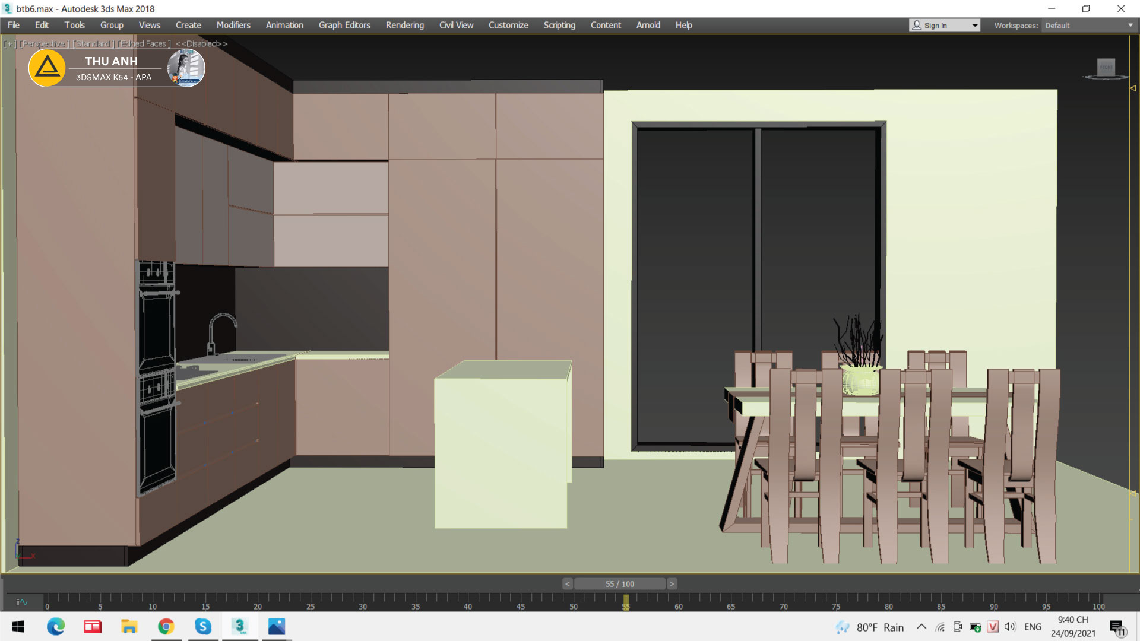Open File Explorer from the taskbar
The width and height of the screenshot is (1140, 641).
pos(129,626)
